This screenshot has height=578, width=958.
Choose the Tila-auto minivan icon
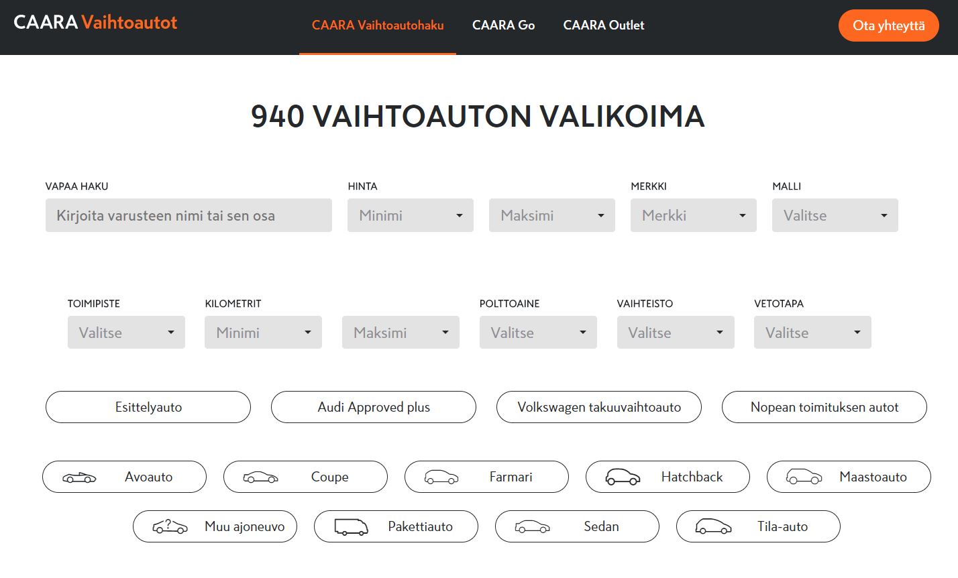point(713,527)
